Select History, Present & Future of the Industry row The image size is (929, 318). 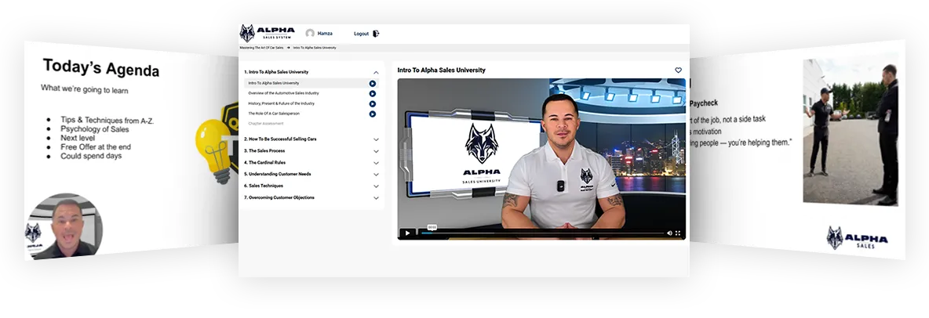[311, 103]
